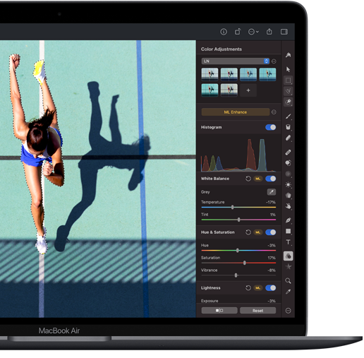Viewport: 364px width, 358px height.
Task: Select the Soften blur tool
Action: pos(288,174)
